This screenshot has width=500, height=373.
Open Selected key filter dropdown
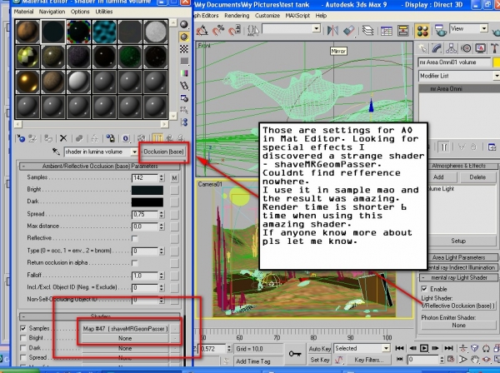[386, 348]
